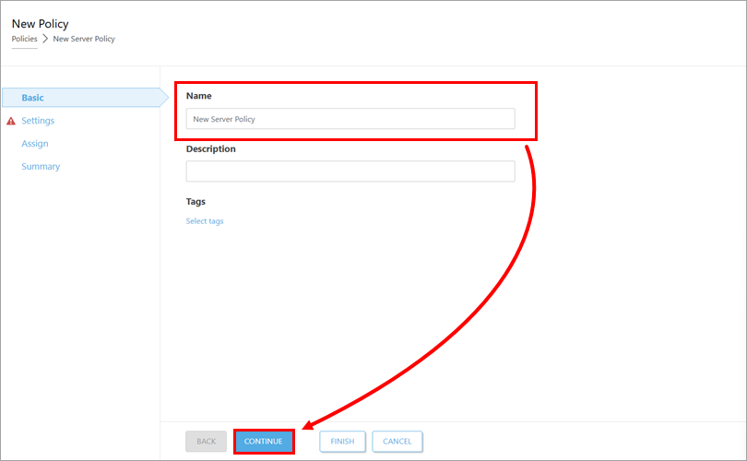
Task: Click the Finish button
Action: pyautogui.click(x=342, y=442)
